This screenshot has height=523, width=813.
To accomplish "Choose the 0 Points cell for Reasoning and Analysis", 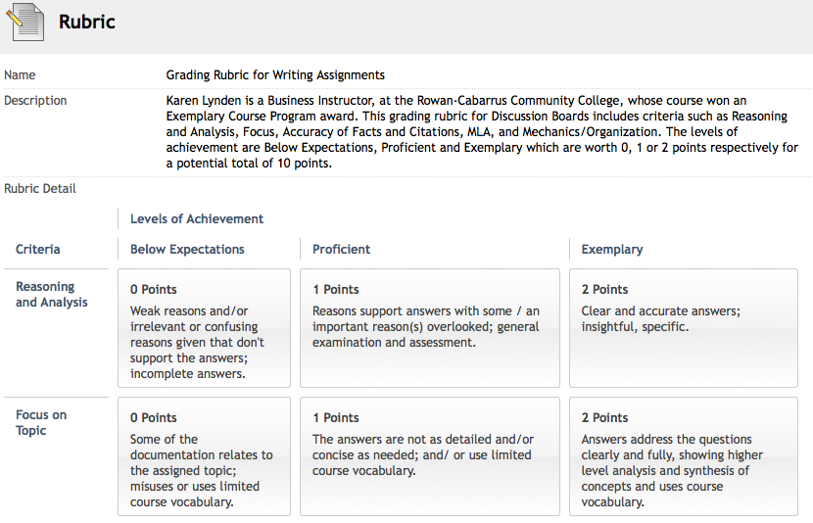I will [x=205, y=328].
